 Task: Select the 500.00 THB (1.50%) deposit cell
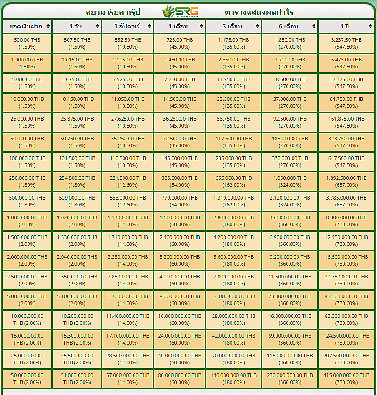27,44
